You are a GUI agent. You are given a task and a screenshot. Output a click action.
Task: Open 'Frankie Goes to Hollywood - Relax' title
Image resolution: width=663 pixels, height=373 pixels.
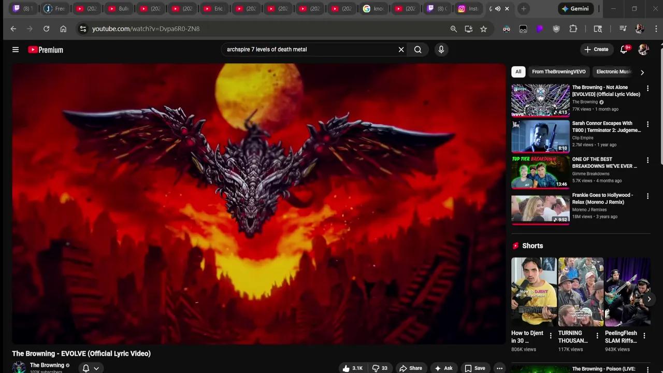(x=602, y=198)
